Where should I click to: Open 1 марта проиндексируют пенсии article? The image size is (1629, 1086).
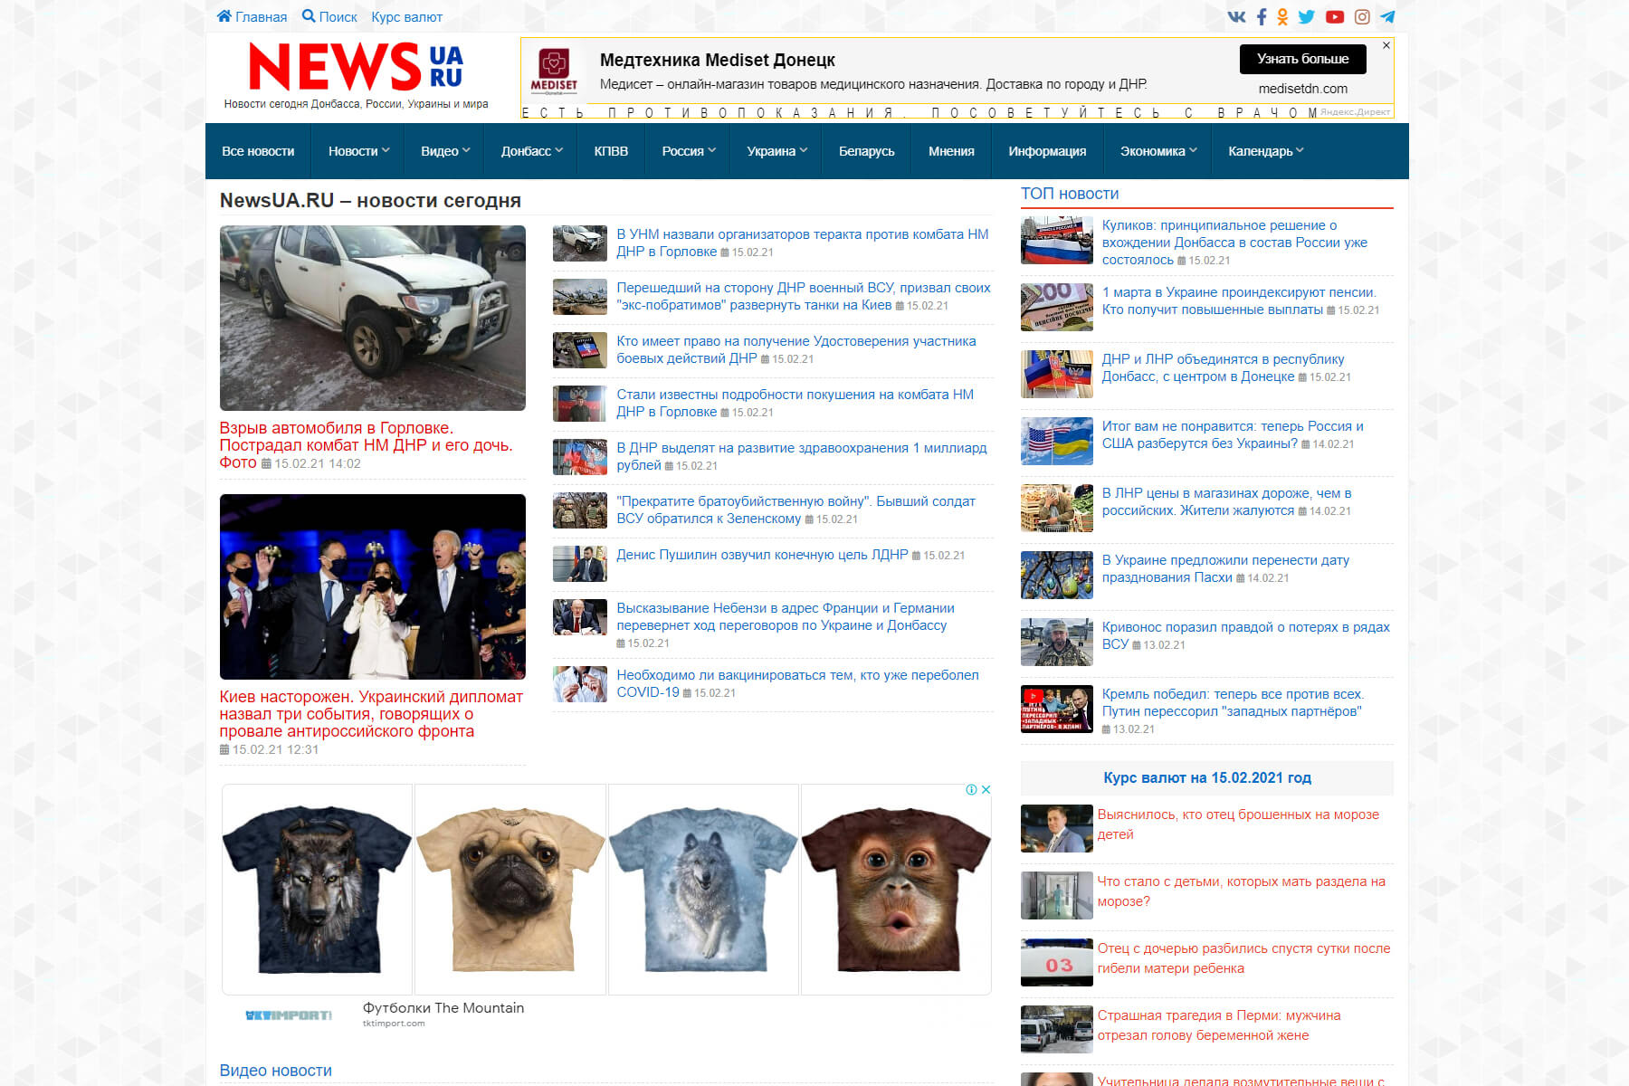click(x=1239, y=300)
